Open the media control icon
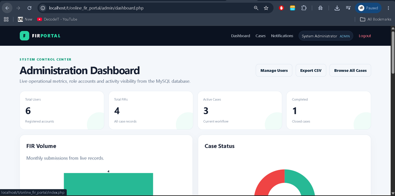Image resolution: width=395 pixels, height=196 pixels. pyautogui.click(x=348, y=8)
